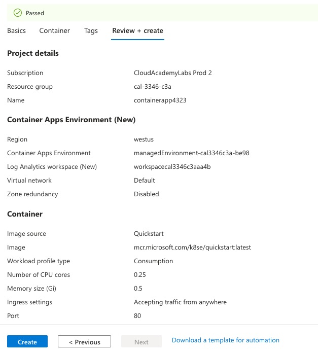
Task: Click the green Passed checkmark icon
Action: [18, 13]
